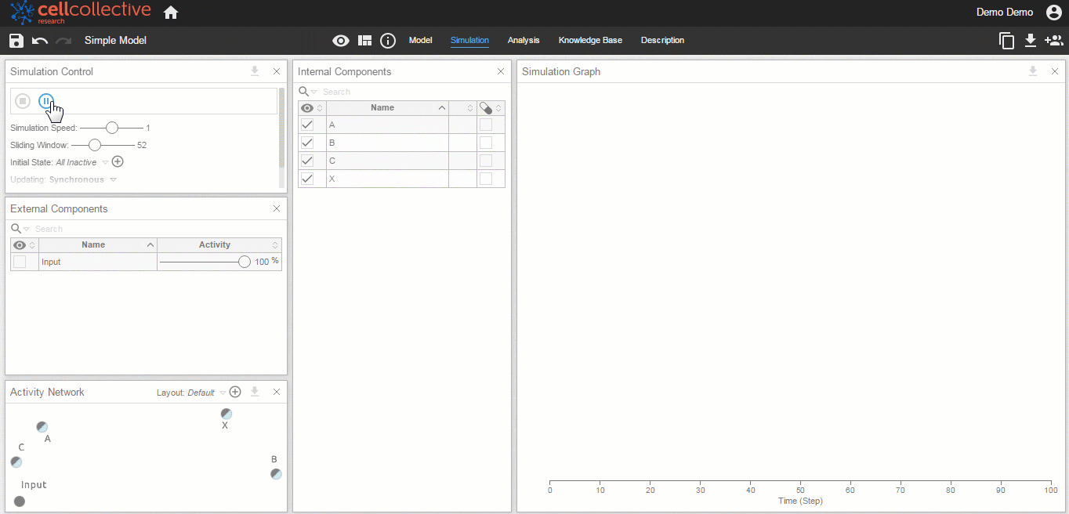Open the Initial State All Inactive dropdown
Viewport: 1069px width, 514px height.
82,163
